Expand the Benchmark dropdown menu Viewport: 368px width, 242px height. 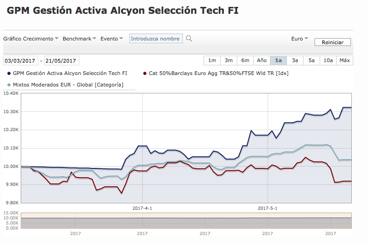(79, 39)
